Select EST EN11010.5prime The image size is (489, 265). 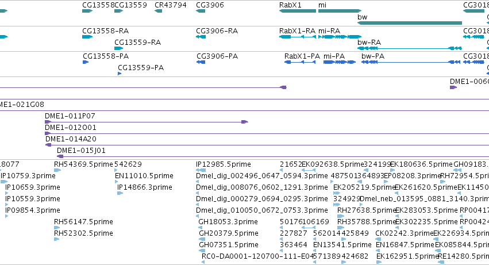[117, 182]
